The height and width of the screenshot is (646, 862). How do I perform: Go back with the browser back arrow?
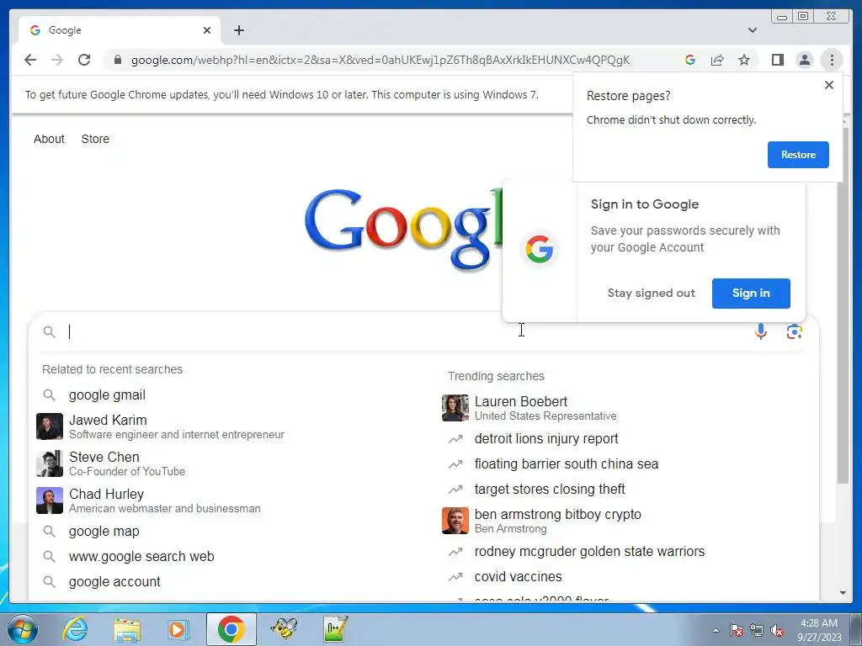point(30,60)
